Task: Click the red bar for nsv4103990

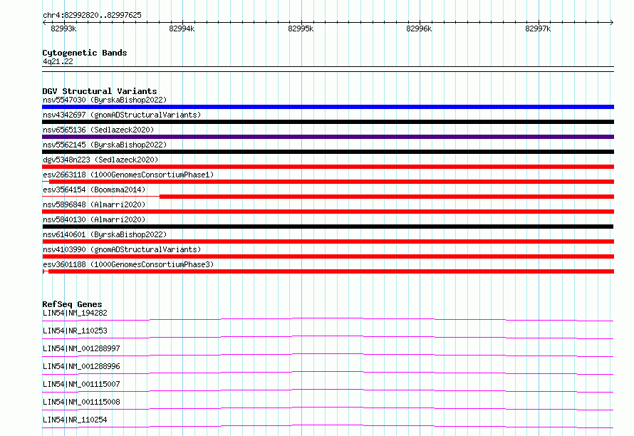Action: [x=328, y=256]
